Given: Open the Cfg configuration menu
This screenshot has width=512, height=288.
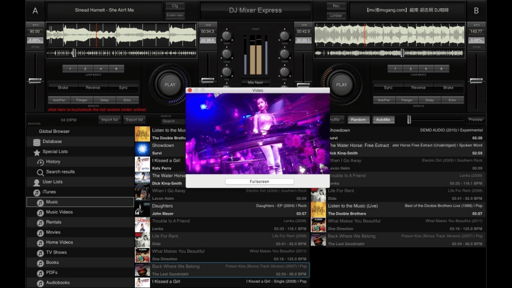Looking at the screenshot, I should click(x=175, y=6).
